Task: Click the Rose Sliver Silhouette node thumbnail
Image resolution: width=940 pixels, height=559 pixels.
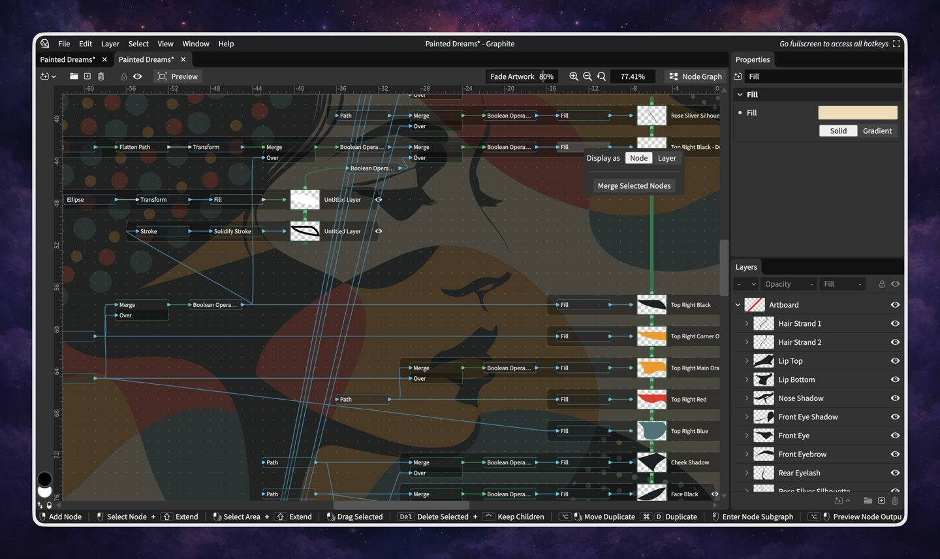Action: tap(651, 116)
